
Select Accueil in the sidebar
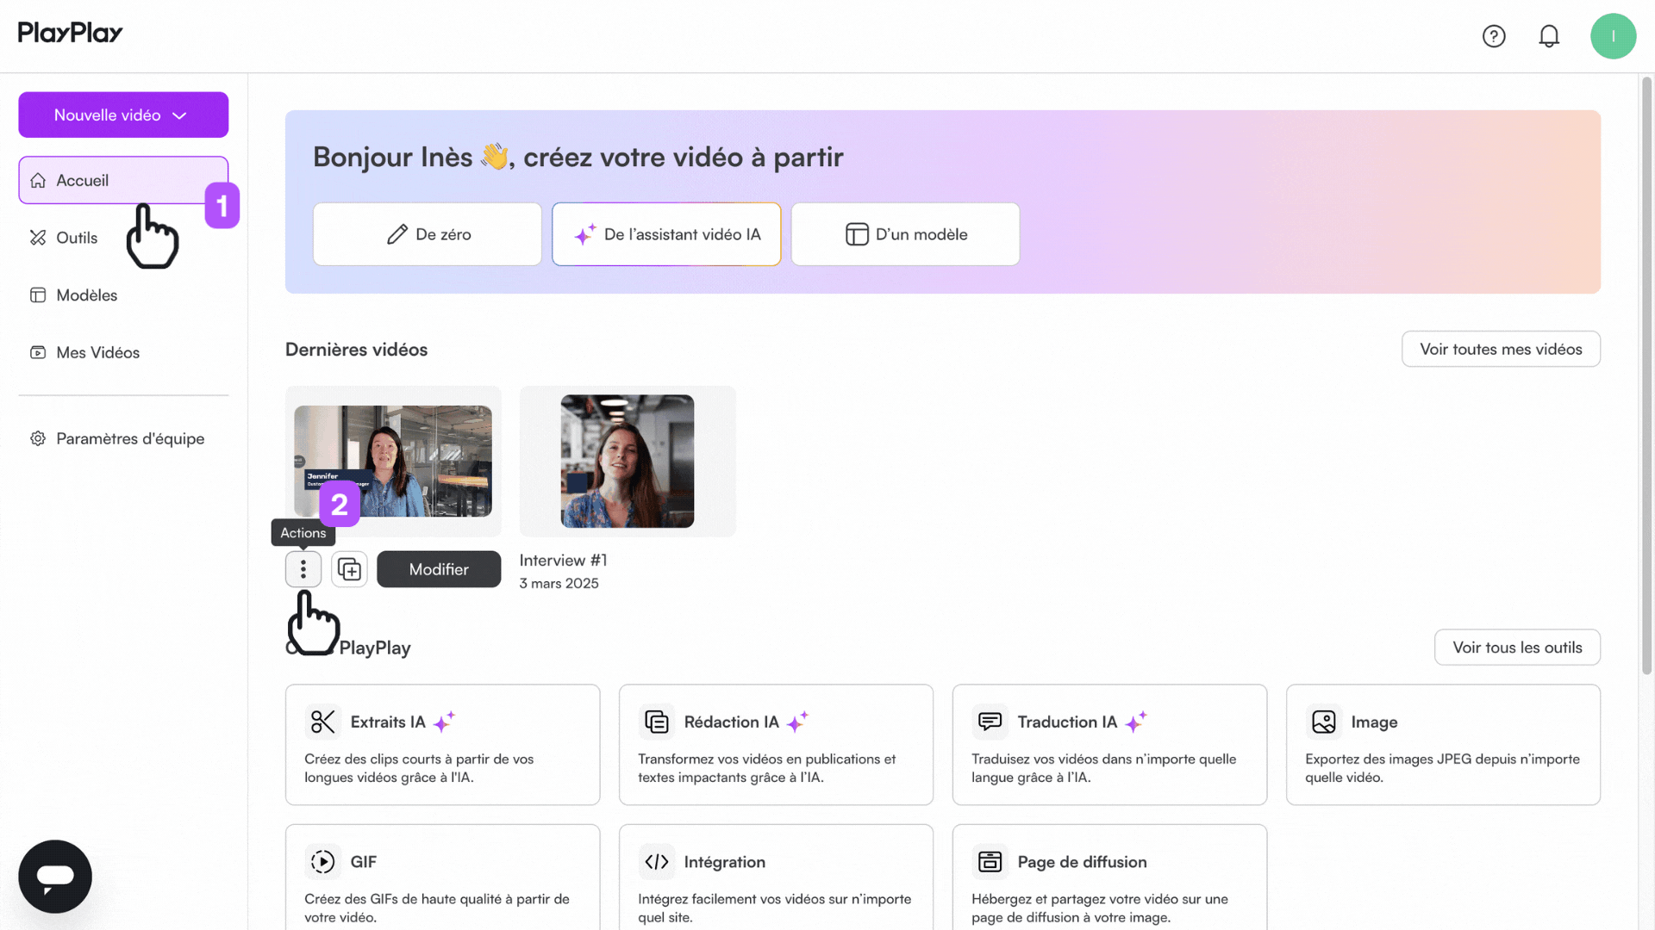tap(123, 180)
